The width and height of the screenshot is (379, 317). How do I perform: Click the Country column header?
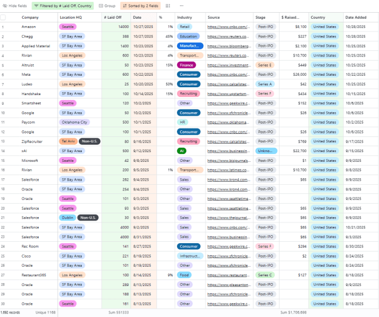(326, 18)
